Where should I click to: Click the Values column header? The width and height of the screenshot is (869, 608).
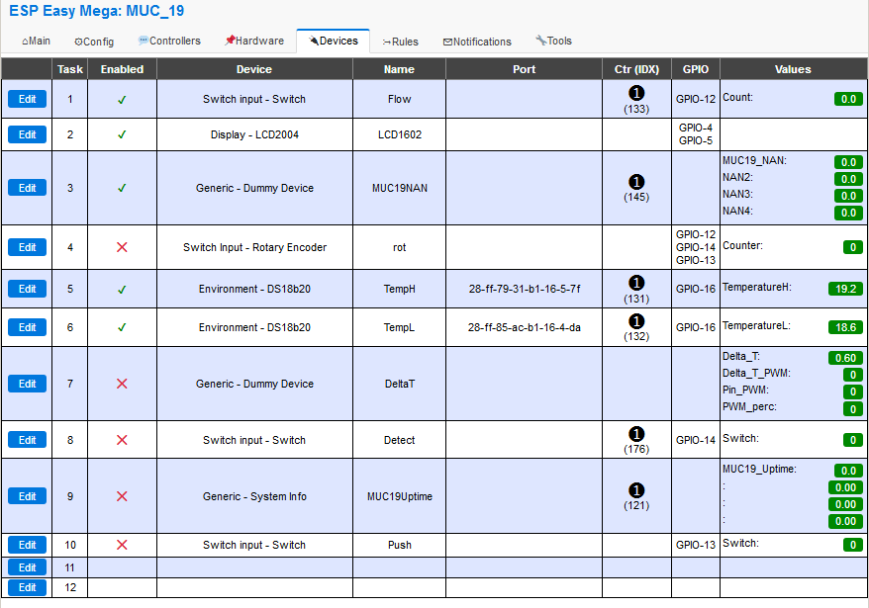(x=793, y=69)
